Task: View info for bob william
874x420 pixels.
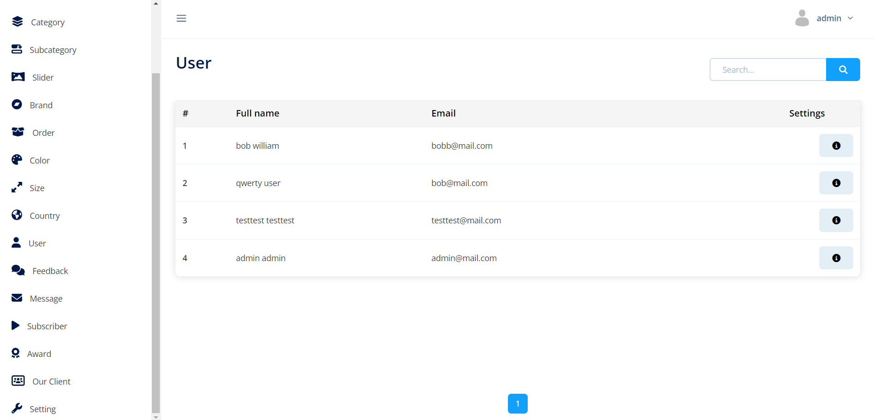Action: (836, 146)
